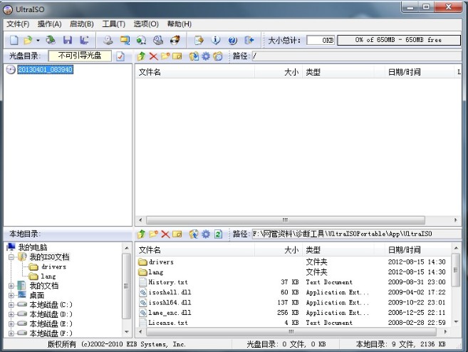Click the gear settings icon in the local pane toolbar
The width and height of the screenshot is (468, 352).
tap(206, 234)
